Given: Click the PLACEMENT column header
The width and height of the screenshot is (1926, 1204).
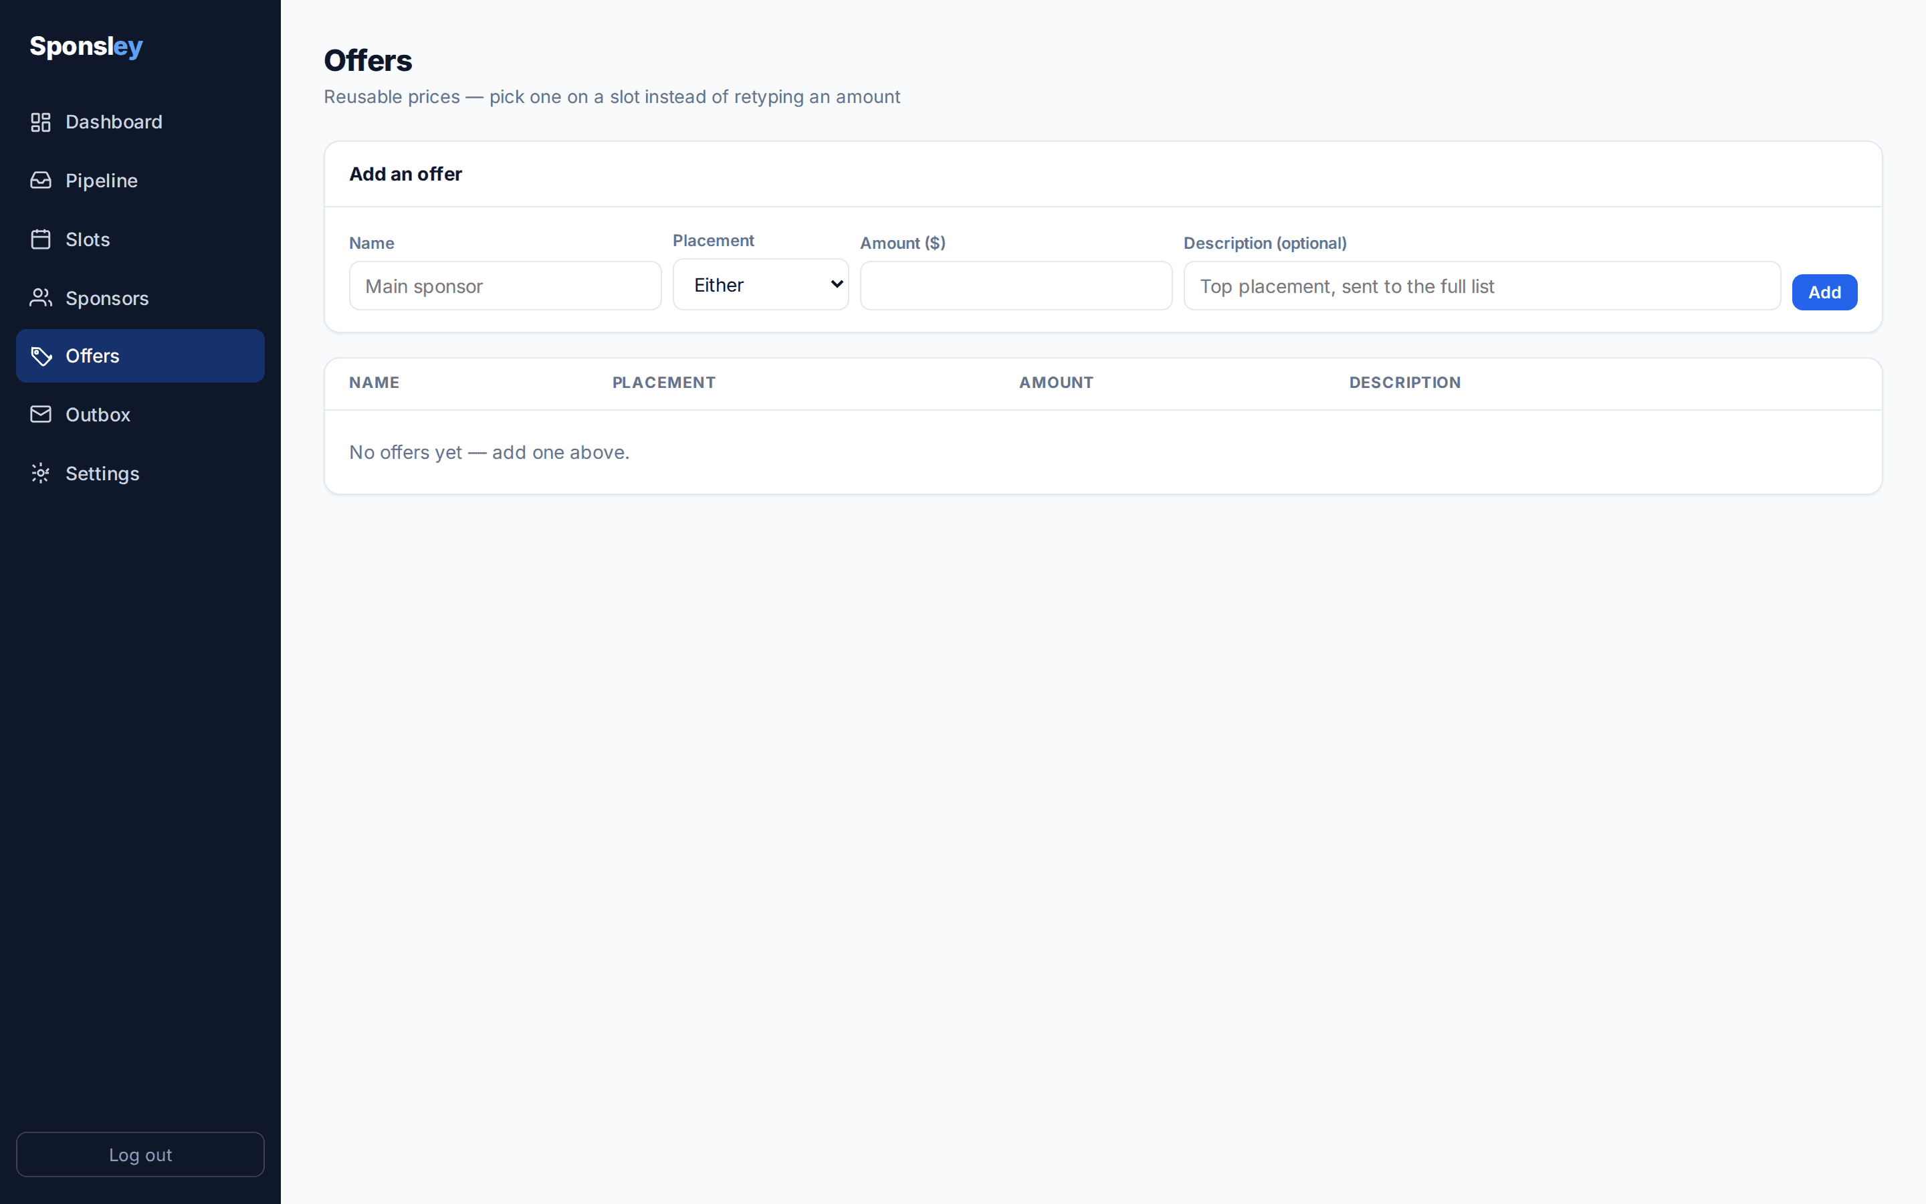Looking at the screenshot, I should [x=664, y=383].
